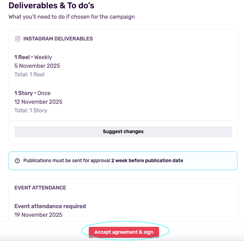Click the 5 November 2025 date

pyautogui.click(x=37, y=66)
